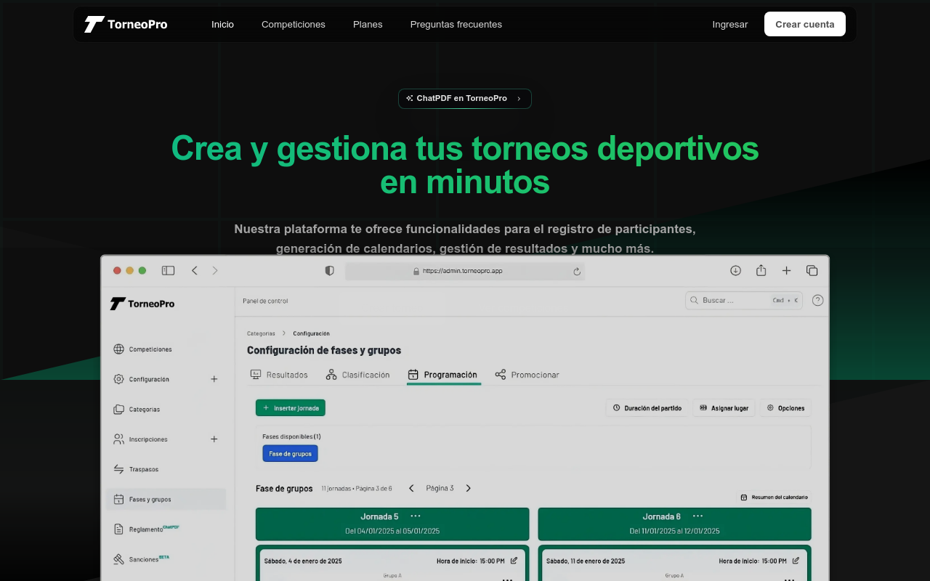Click the reload icon in the address bar

(x=577, y=271)
